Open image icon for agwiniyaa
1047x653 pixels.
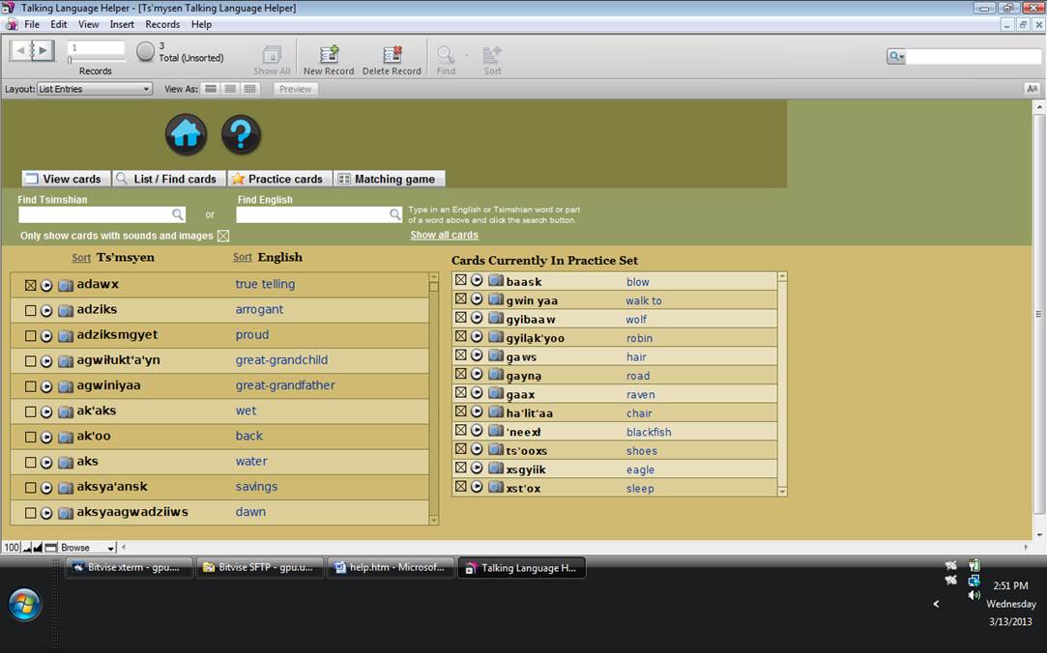coord(66,386)
